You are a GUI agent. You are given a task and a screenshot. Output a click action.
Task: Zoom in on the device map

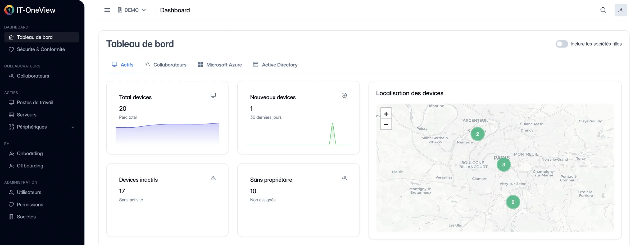coord(386,114)
